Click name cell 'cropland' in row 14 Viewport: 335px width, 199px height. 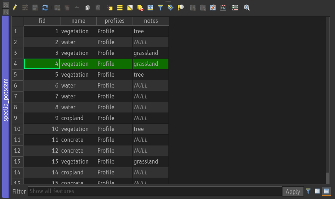[78, 172]
